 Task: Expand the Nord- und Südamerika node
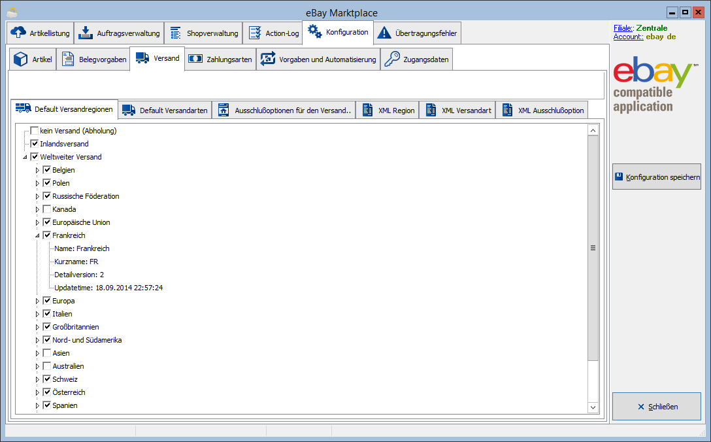click(37, 340)
